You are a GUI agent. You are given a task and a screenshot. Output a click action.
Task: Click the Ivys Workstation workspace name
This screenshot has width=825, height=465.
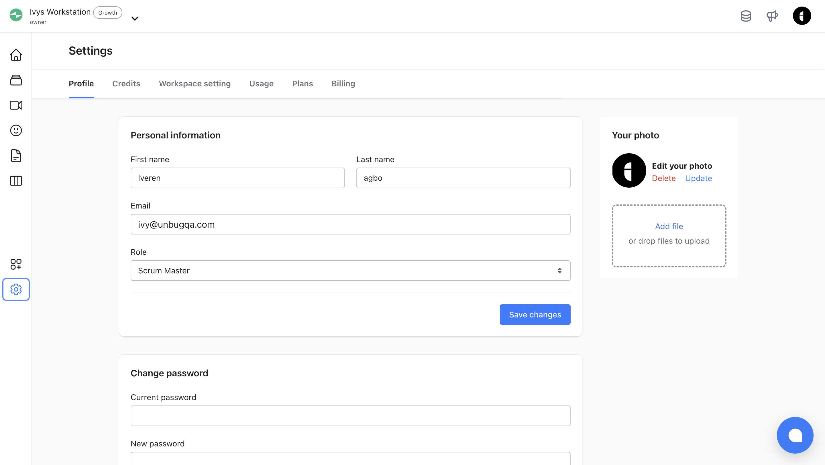click(x=60, y=12)
